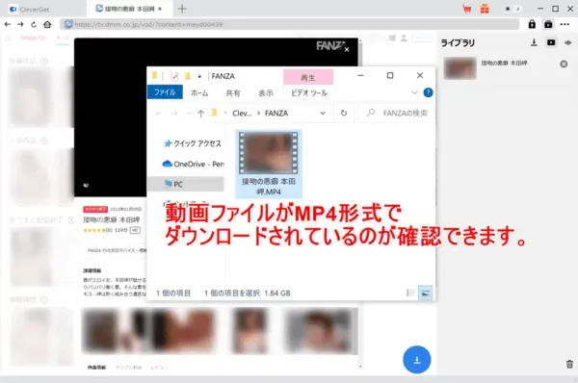Click the padlock icon in toolbar
Viewport: 578px width, 383px height.
coord(532,24)
